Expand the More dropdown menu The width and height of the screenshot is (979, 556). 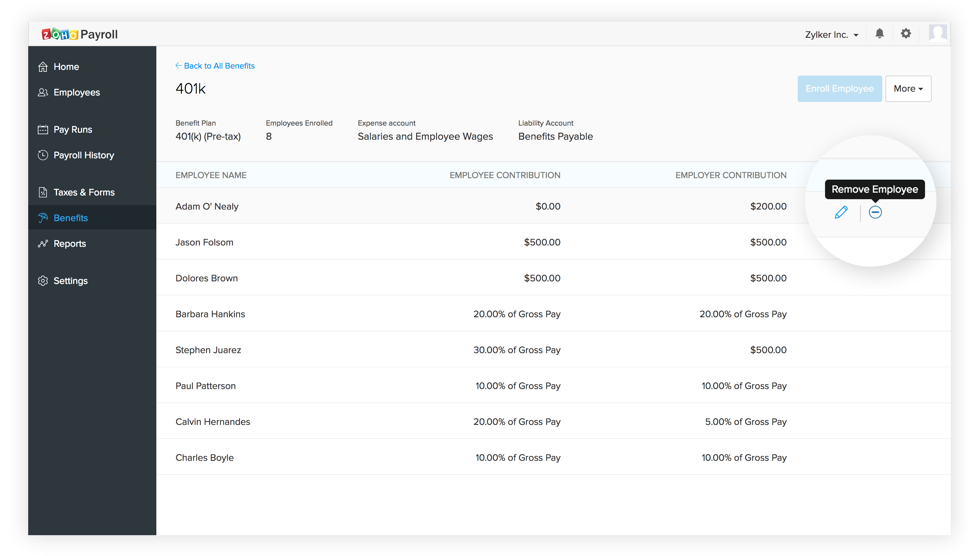(908, 88)
